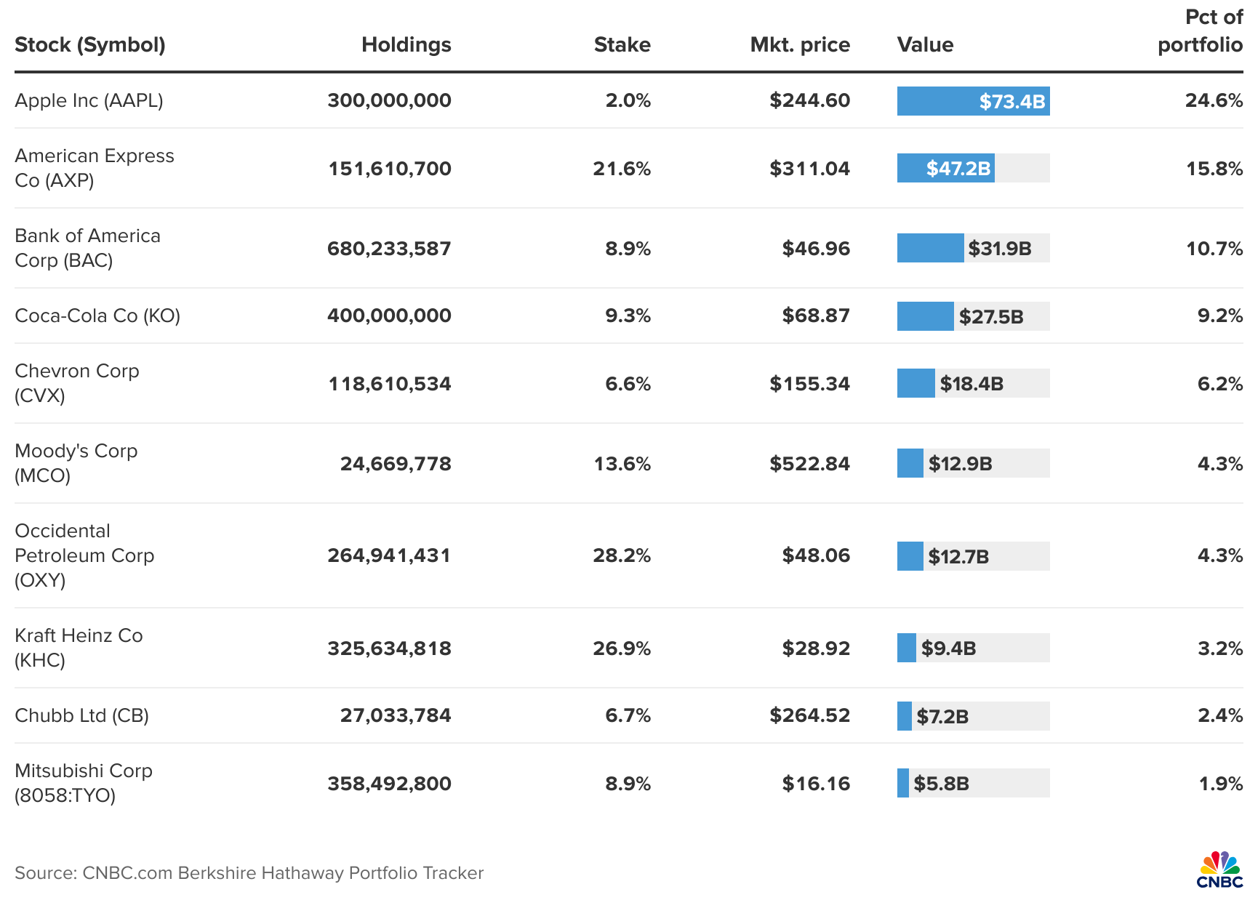Click the Value column header
The image size is (1258, 908).
pyautogui.click(x=925, y=45)
